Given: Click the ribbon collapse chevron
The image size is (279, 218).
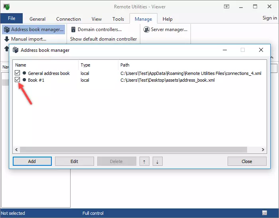Looking at the screenshot, I should pyautogui.click(x=272, y=57).
